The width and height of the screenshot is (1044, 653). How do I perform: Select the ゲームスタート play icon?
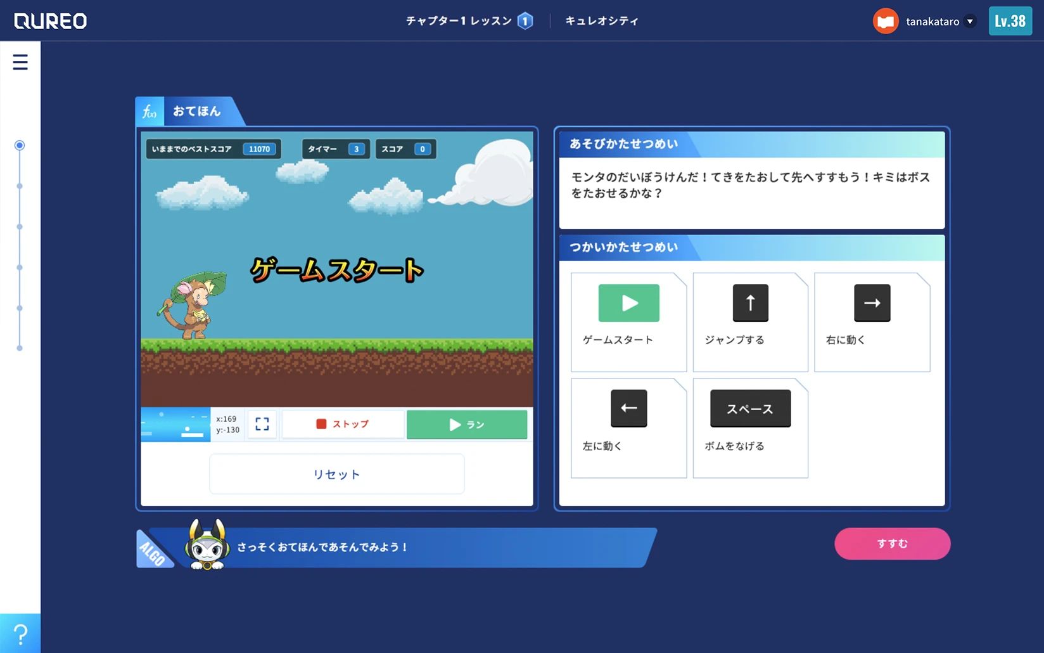(x=628, y=302)
